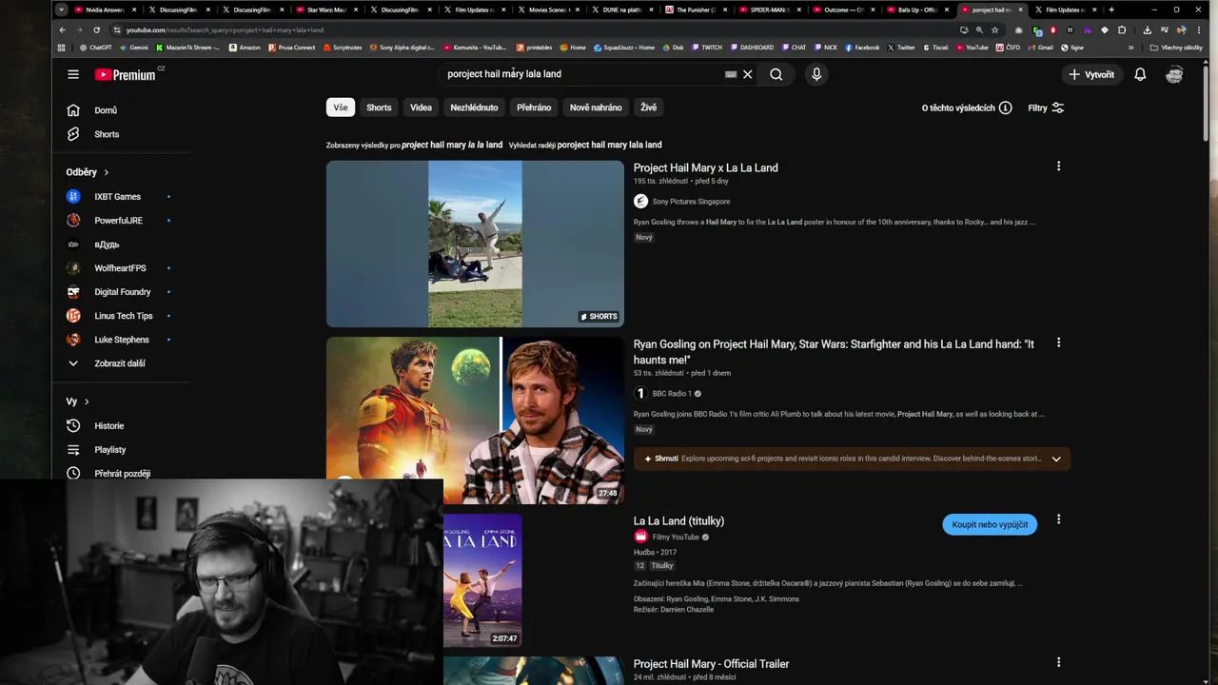Start voice search with the microphone
This screenshot has width=1218, height=685.
[x=816, y=74]
